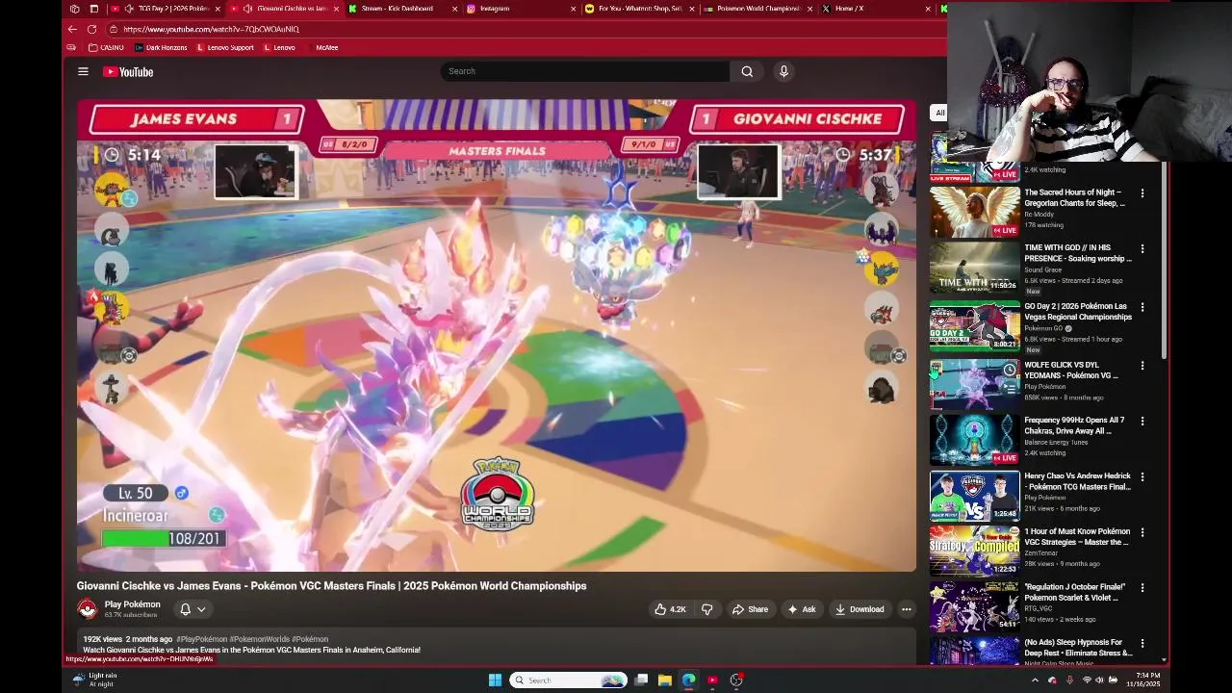Open the 1 Hour Must Know Strategies title
Screen dimensions: 1232x693
tap(1077, 536)
